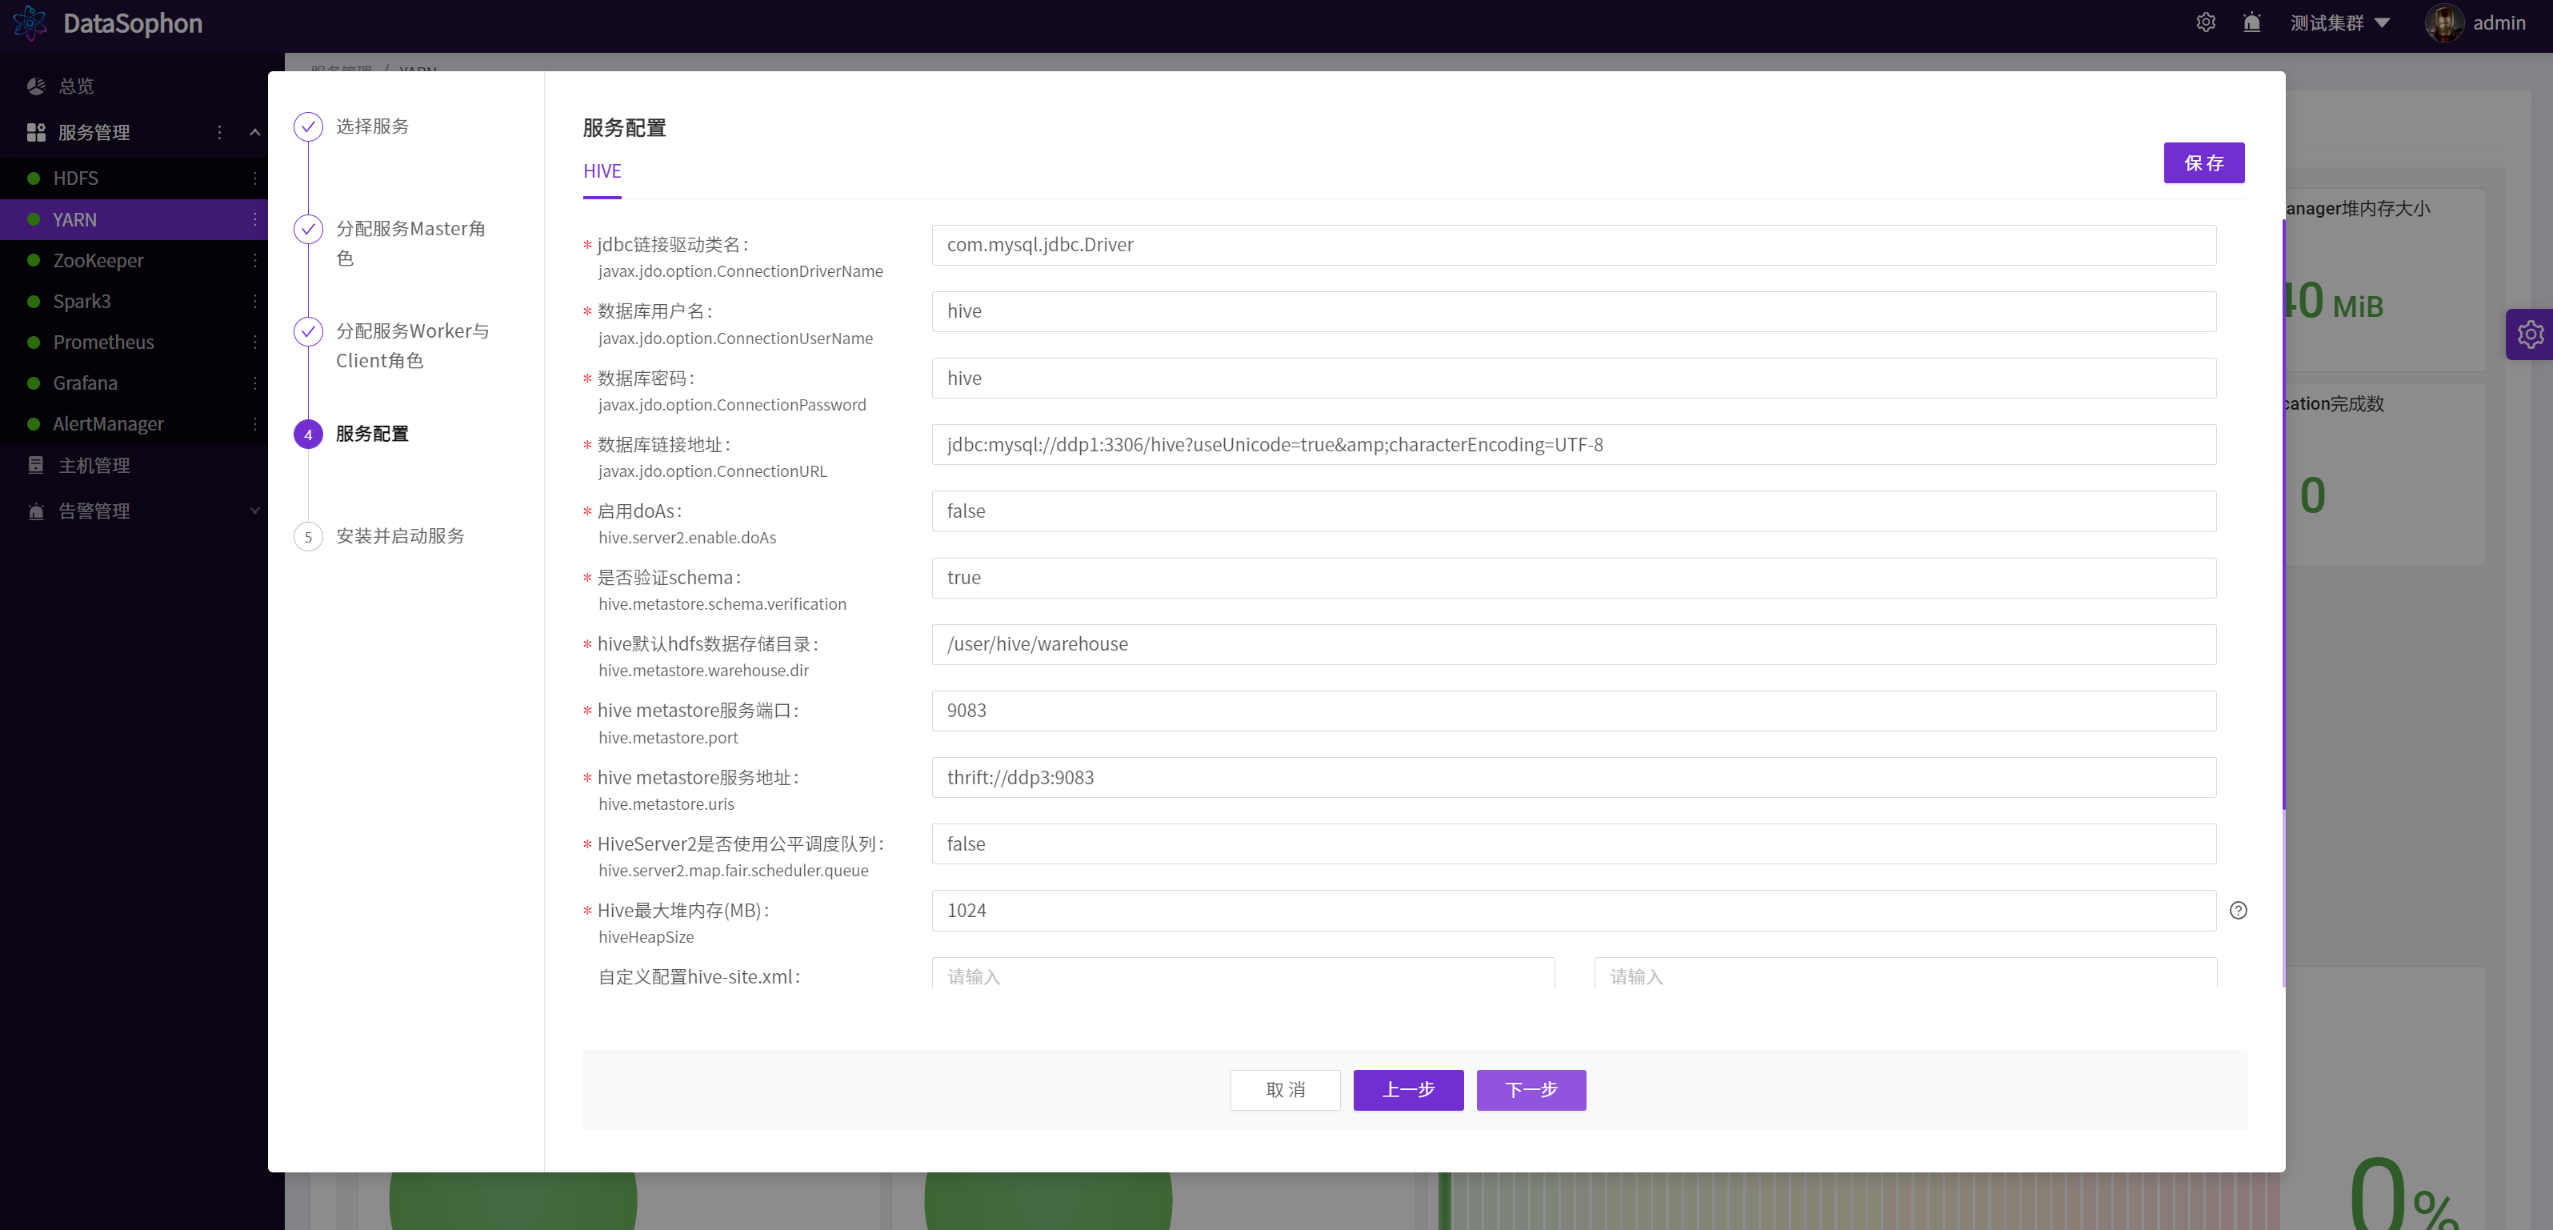Focus the warehouse directory field

click(x=1573, y=644)
